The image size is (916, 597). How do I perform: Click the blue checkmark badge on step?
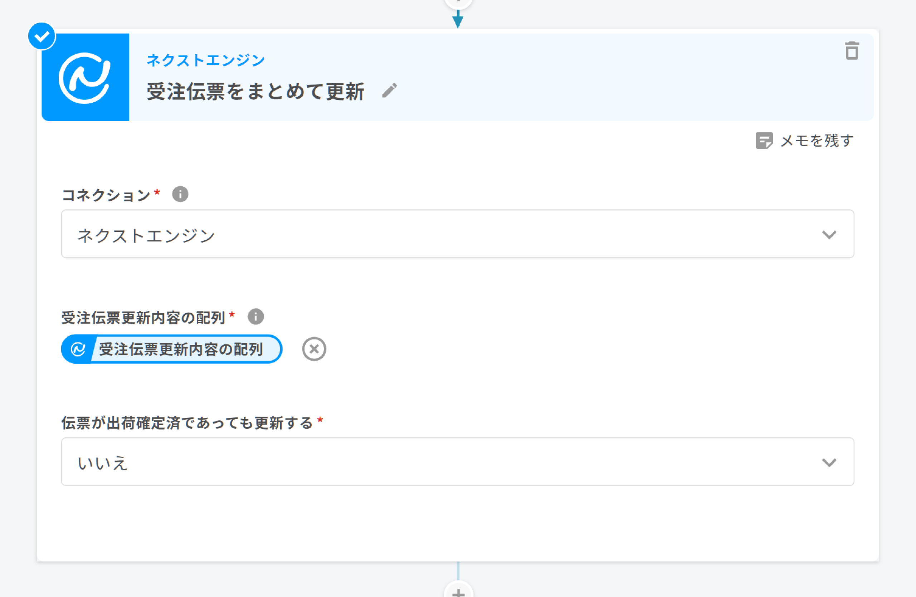click(x=42, y=36)
